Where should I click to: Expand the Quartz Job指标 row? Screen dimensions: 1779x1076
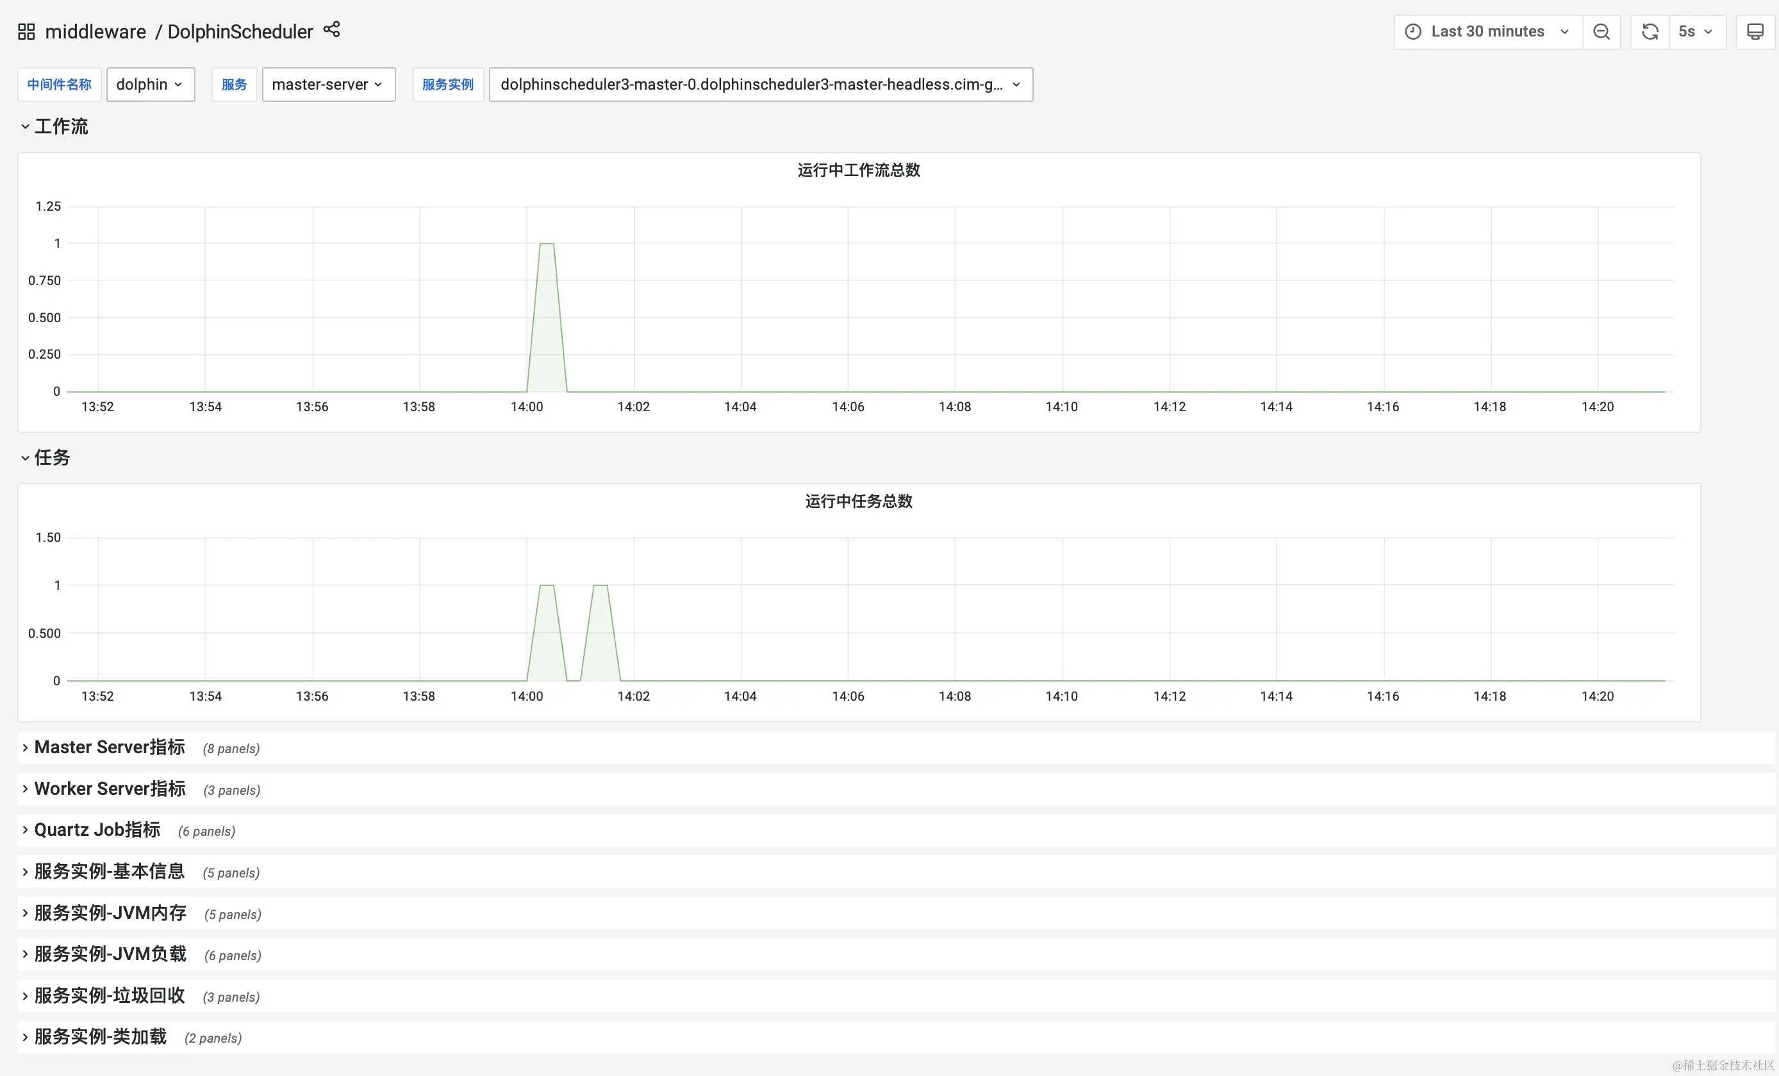coord(97,830)
